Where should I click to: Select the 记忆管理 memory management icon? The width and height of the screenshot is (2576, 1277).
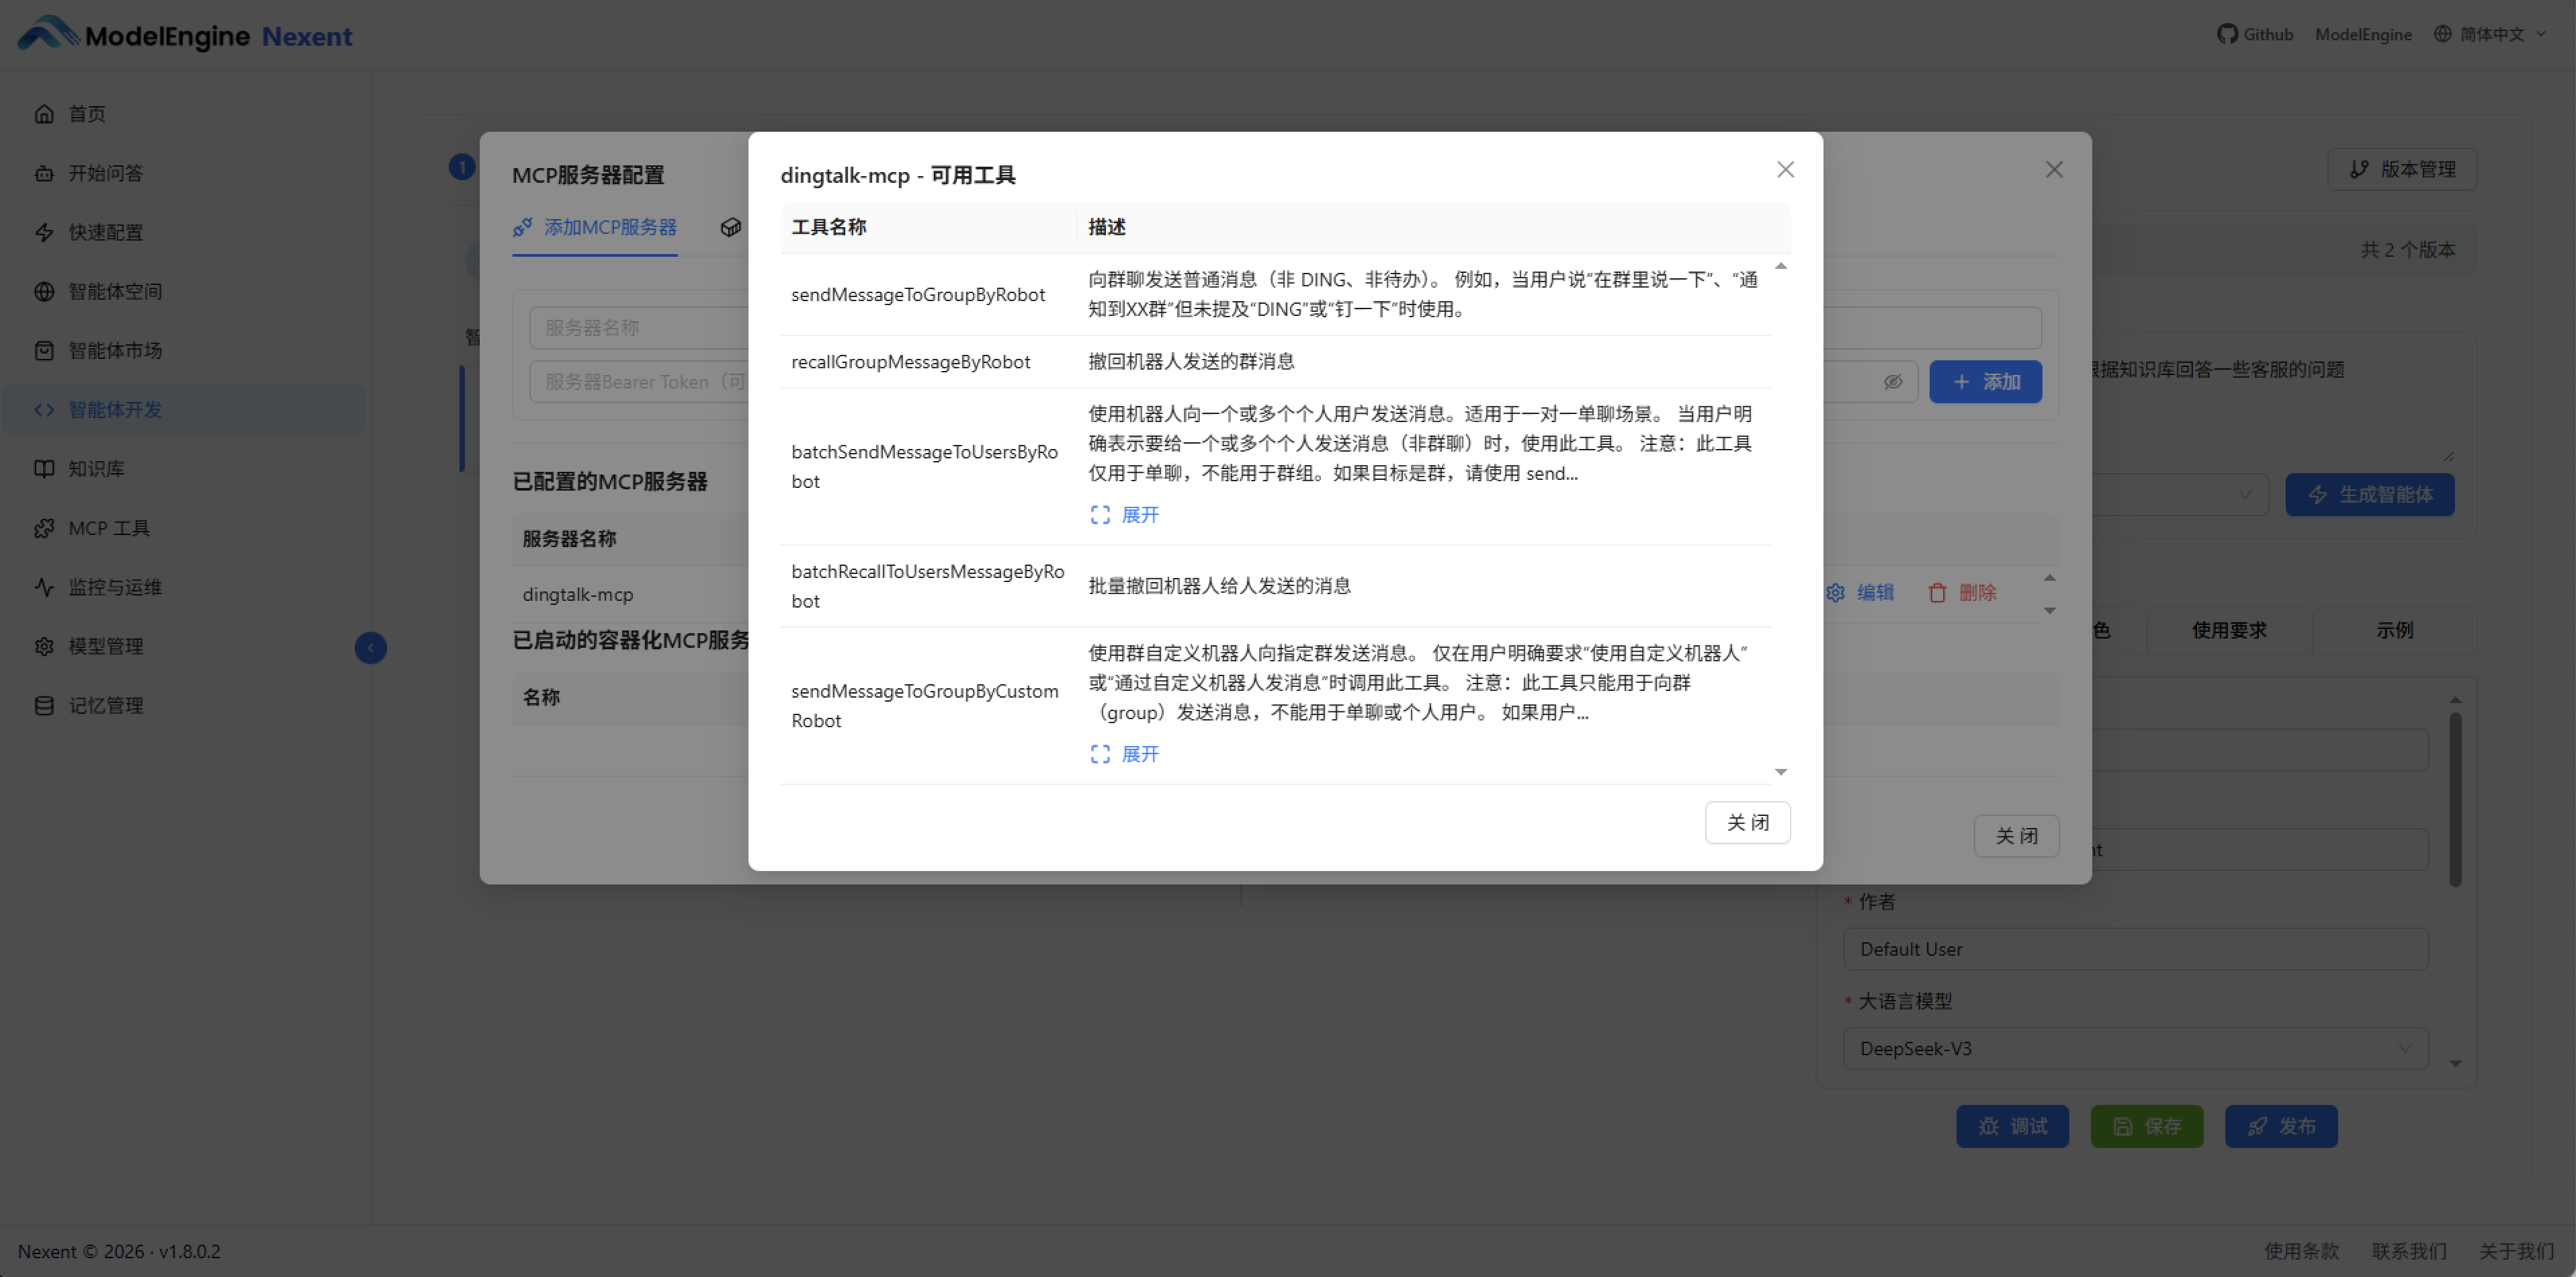point(44,705)
